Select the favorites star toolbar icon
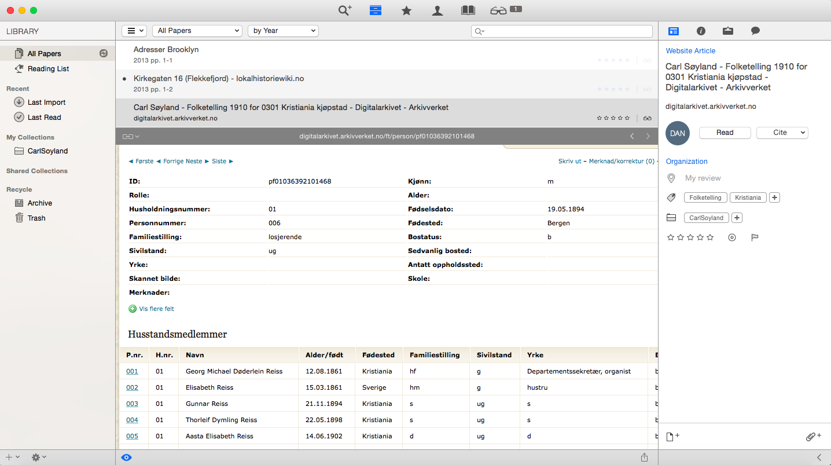 (406, 10)
